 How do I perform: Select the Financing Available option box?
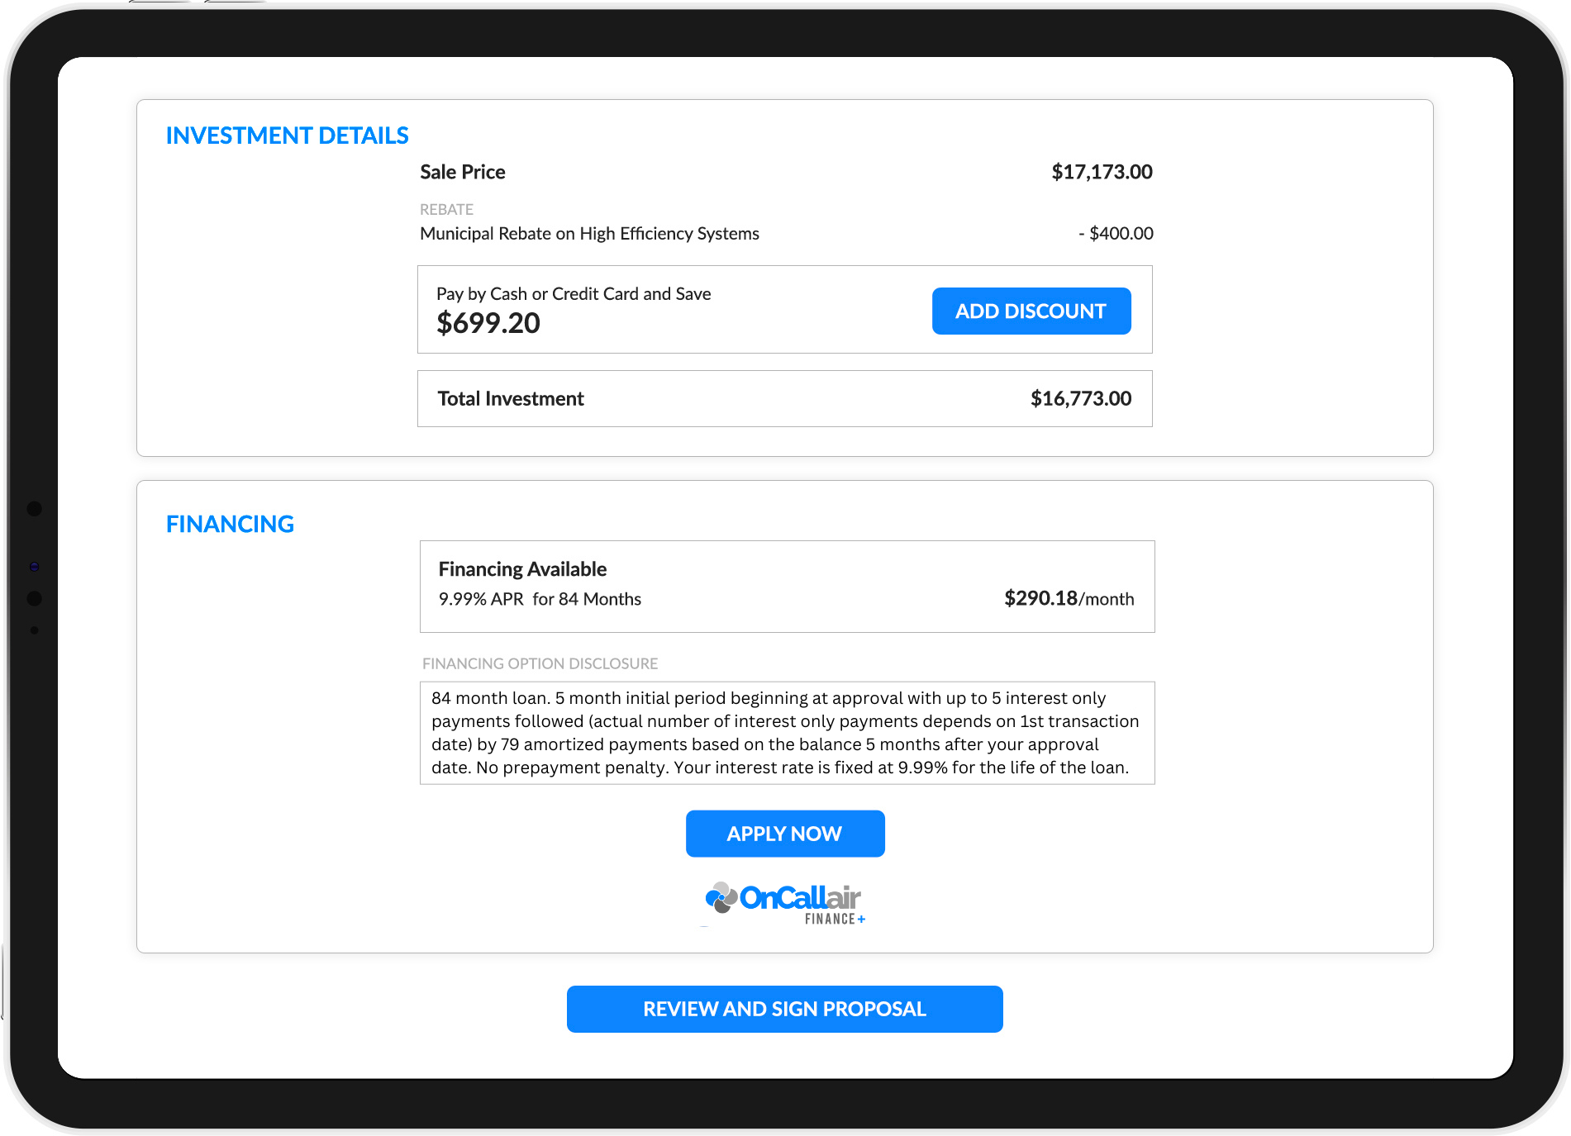coord(788,587)
